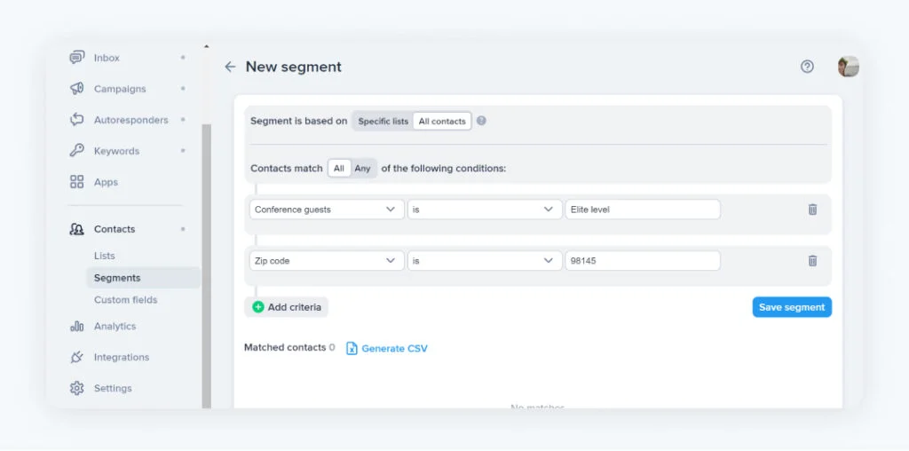Open the help question mark icon
Screen dimensions: 909x451
(807, 67)
